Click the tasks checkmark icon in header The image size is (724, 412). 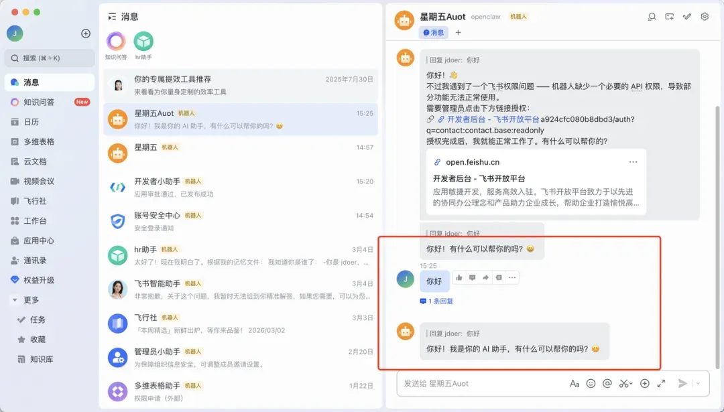click(687, 17)
